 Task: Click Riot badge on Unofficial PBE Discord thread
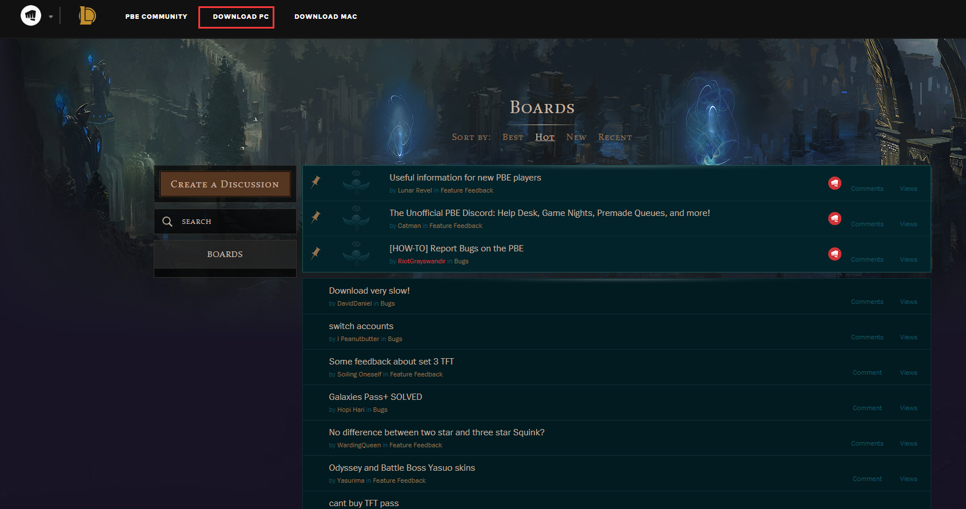(x=835, y=218)
